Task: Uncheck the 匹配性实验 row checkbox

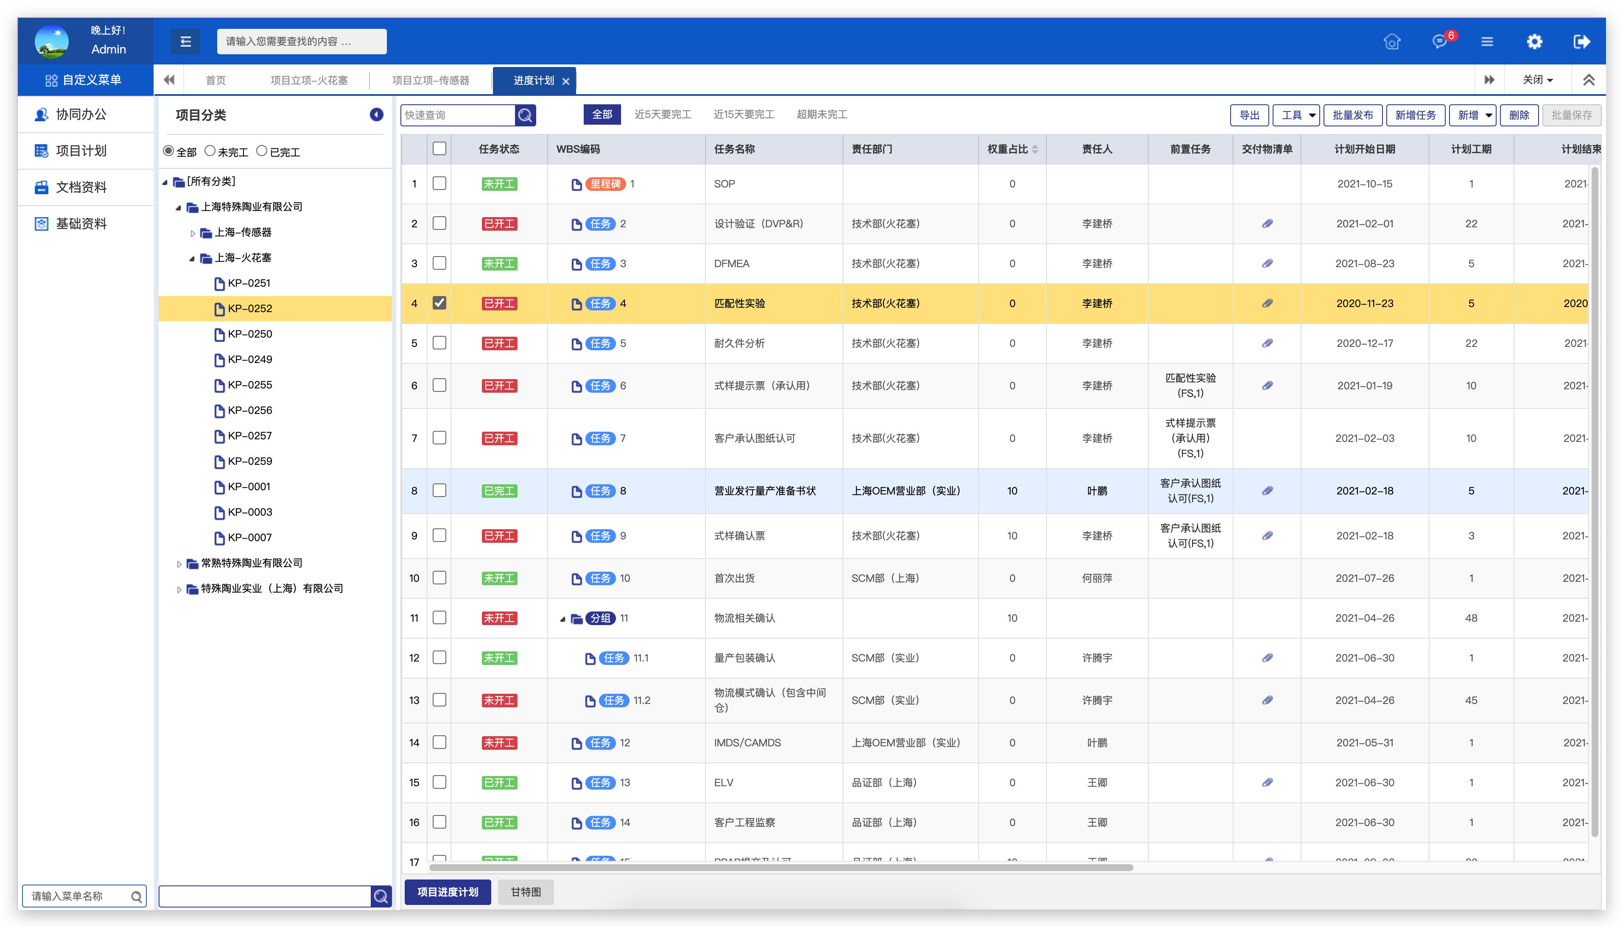Action: pyautogui.click(x=439, y=303)
